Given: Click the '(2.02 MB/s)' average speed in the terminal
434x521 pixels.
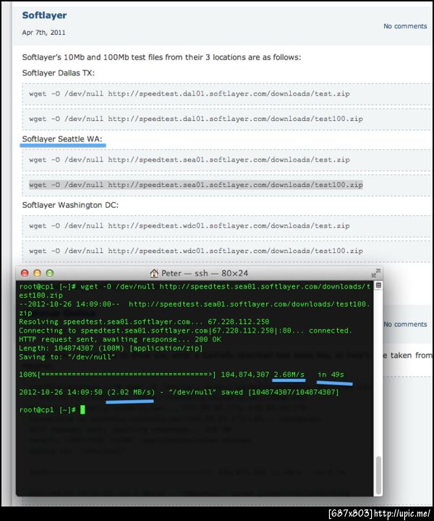Looking at the screenshot, I should click(131, 392).
